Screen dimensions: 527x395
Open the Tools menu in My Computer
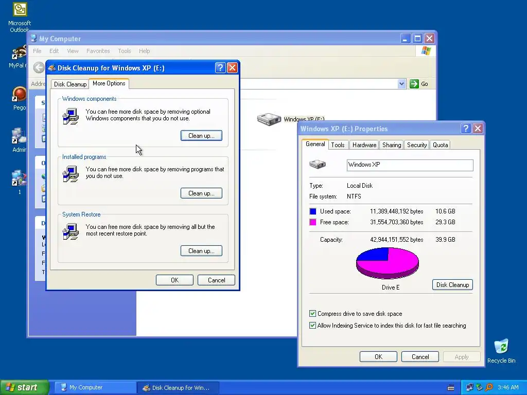tap(125, 51)
